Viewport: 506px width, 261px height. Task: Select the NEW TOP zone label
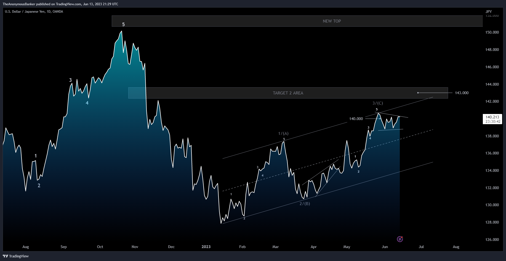(332, 21)
